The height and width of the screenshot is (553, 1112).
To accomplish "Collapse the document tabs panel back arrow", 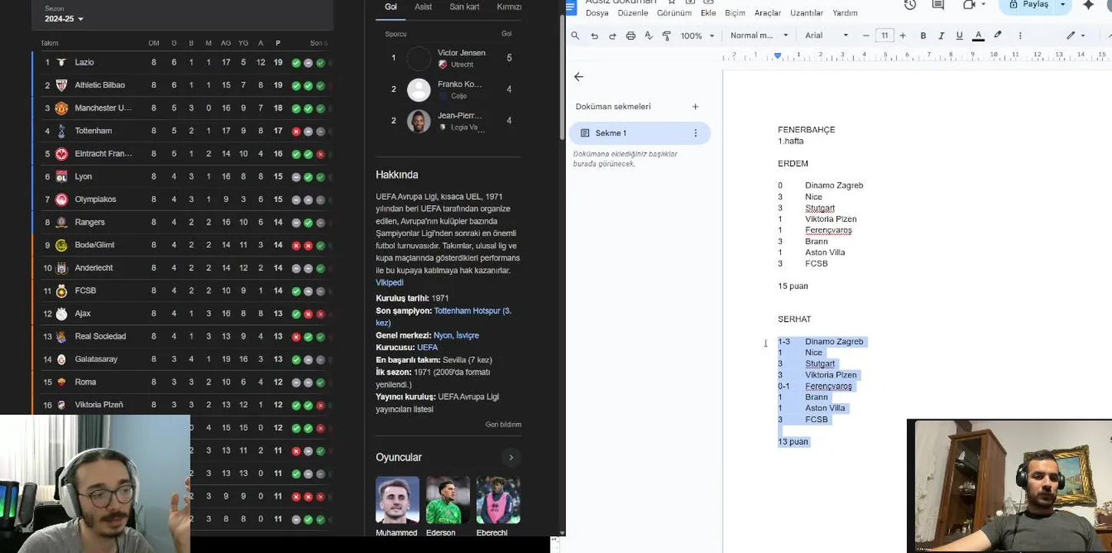I will (x=578, y=77).
